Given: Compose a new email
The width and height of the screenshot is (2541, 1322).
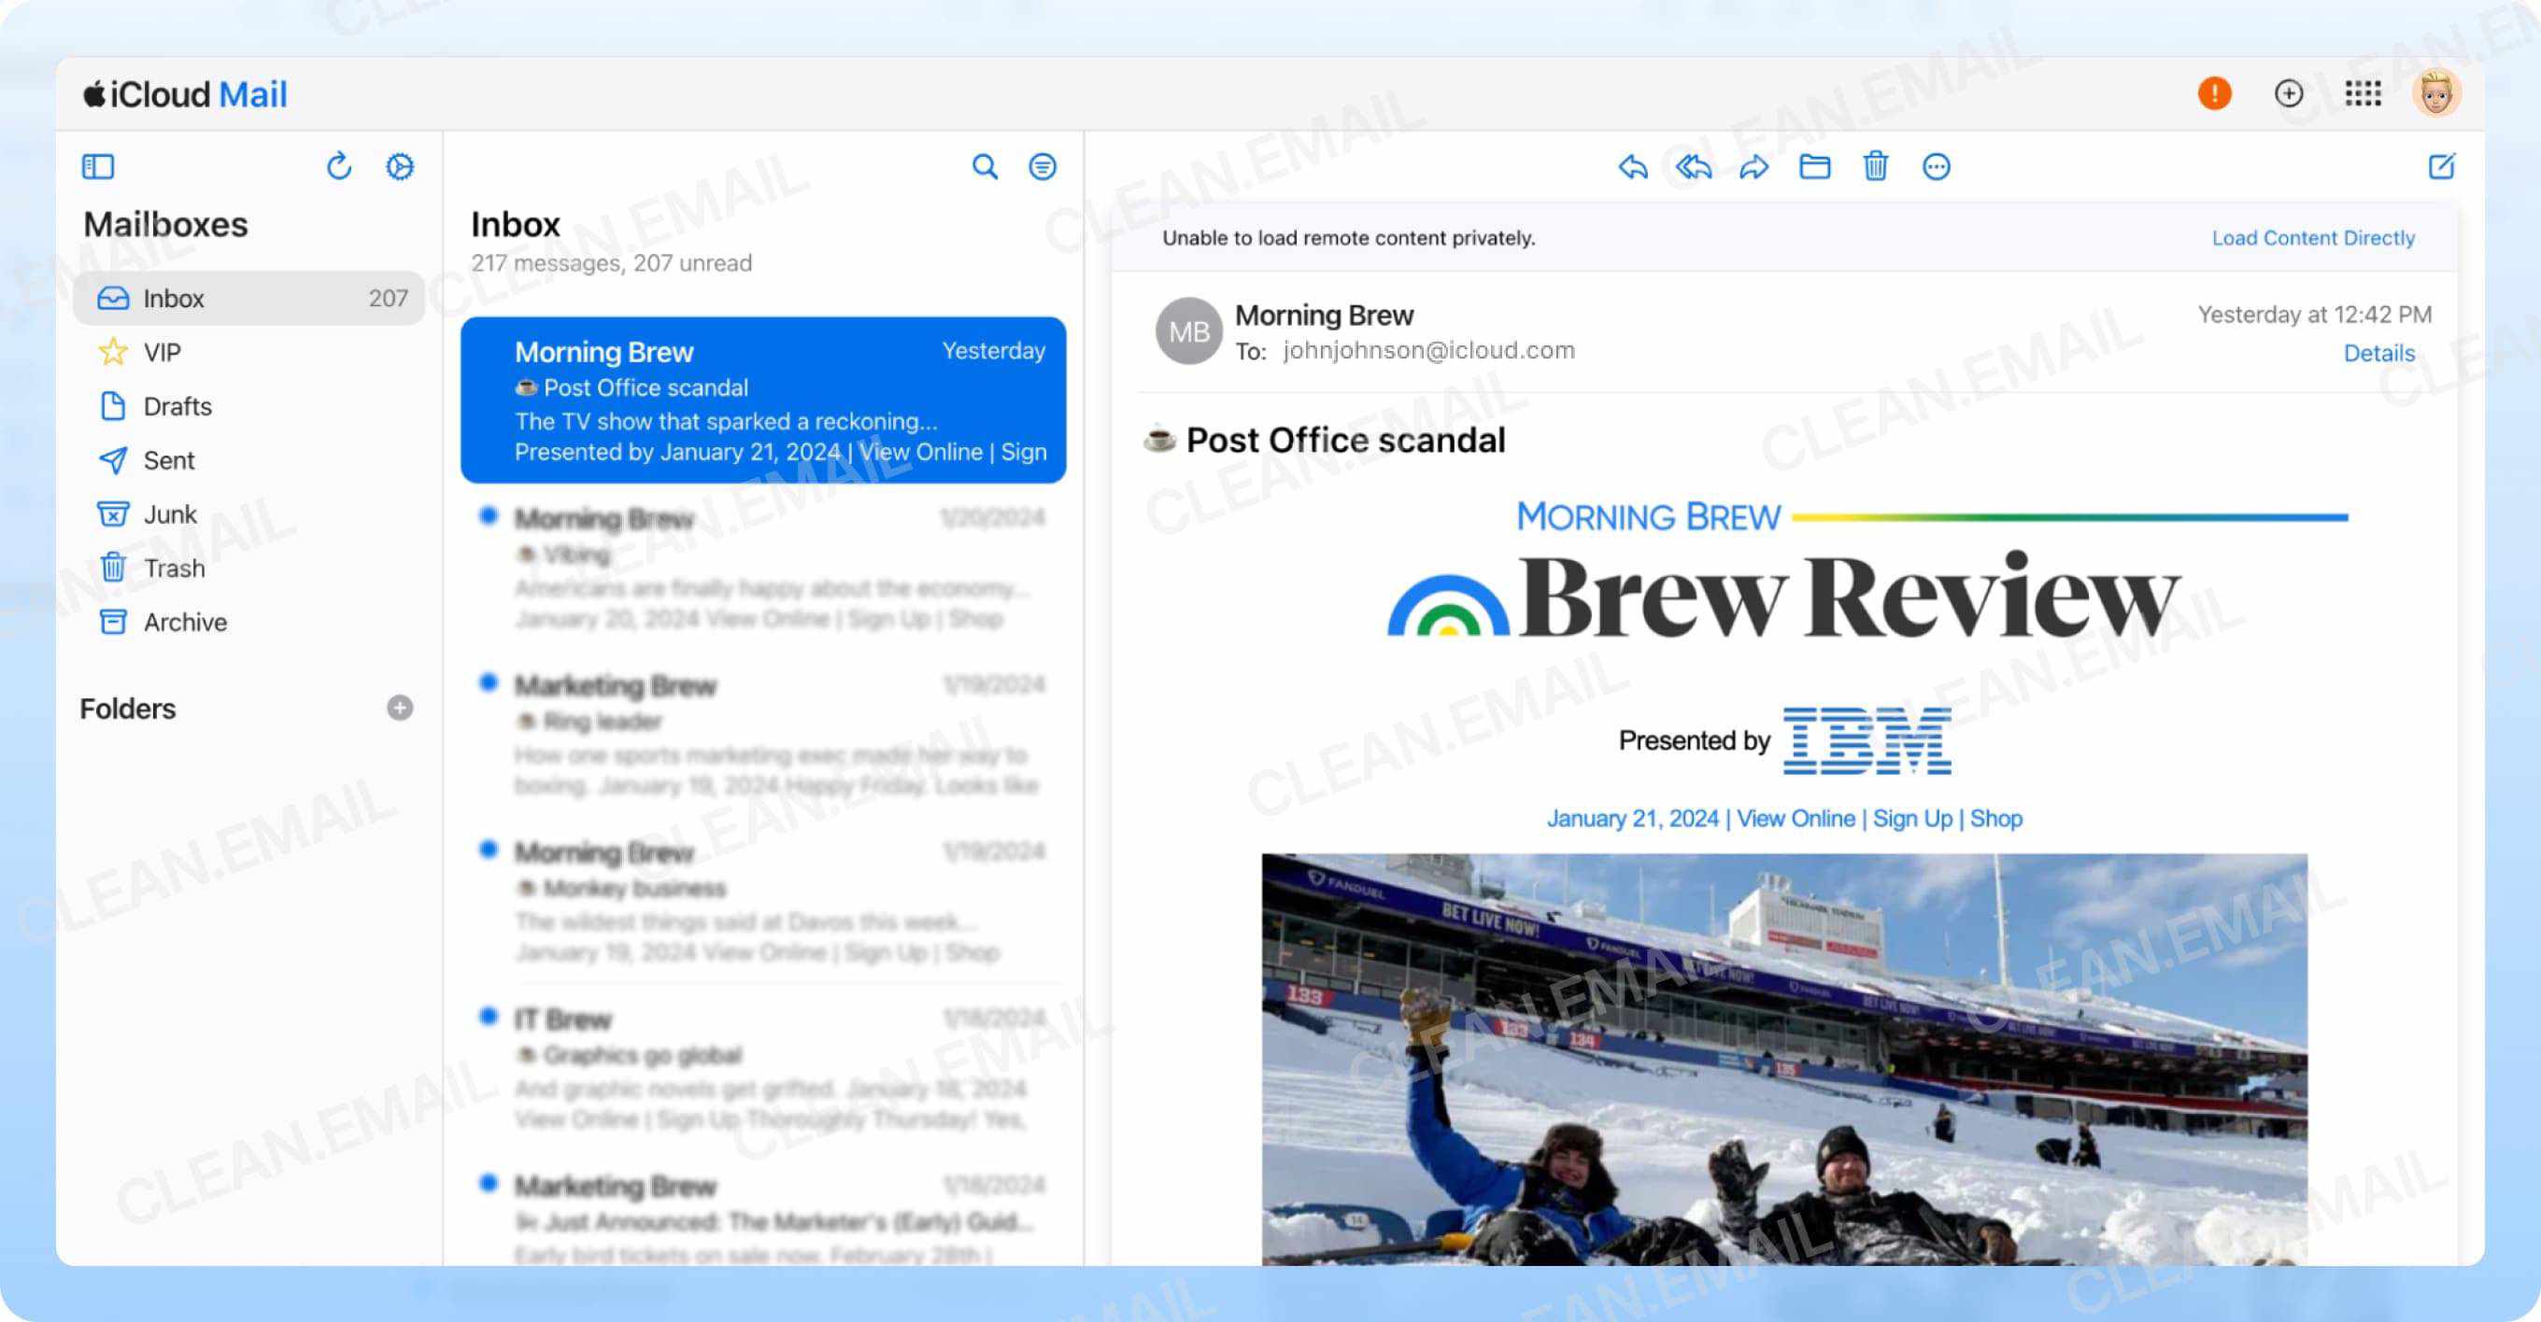Looking at the screenshot, I should coord(2442,168).
